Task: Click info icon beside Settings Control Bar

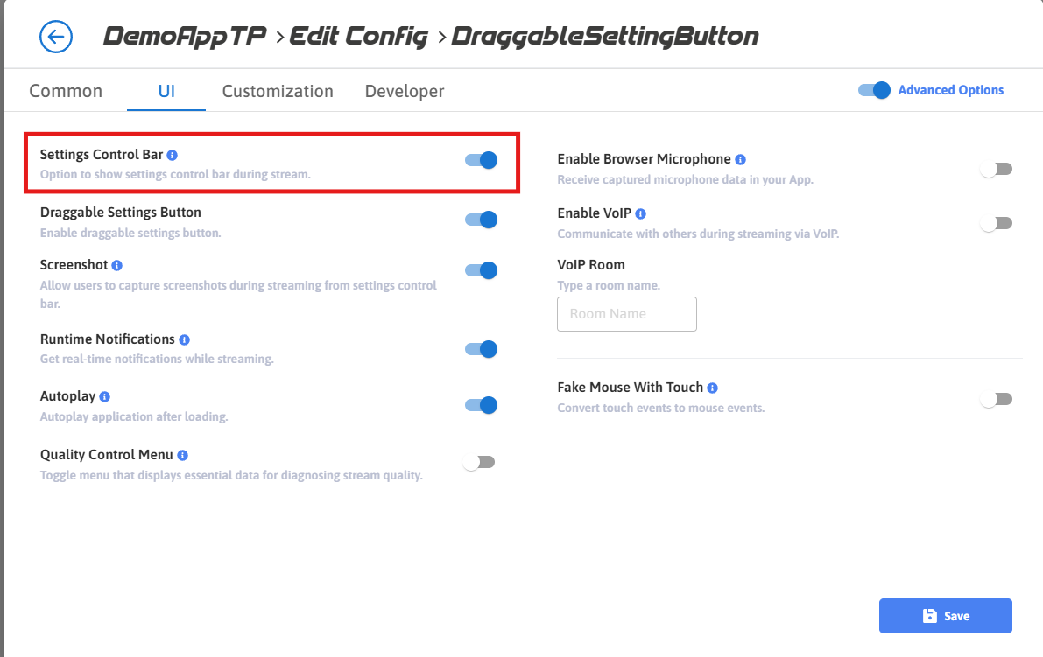Action: click(173, 156)
